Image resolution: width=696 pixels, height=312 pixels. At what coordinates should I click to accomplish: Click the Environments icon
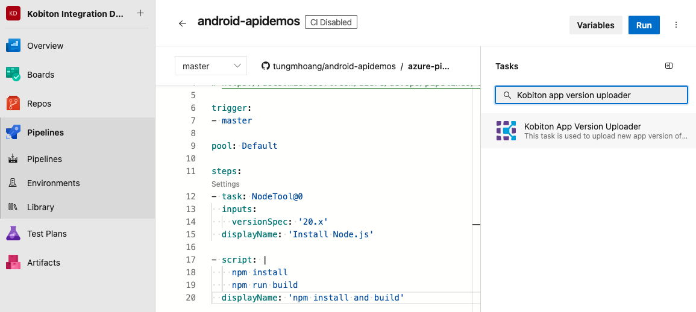(x=13, y=183)
